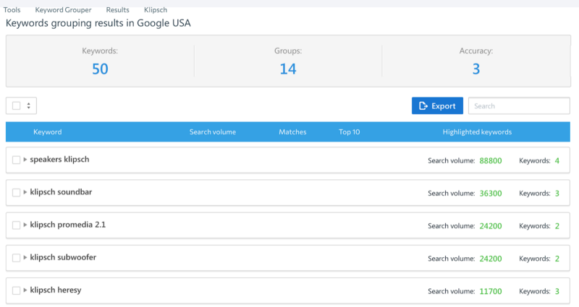
Task: Click the Keywords count 50
Action: tap(100, 69)
